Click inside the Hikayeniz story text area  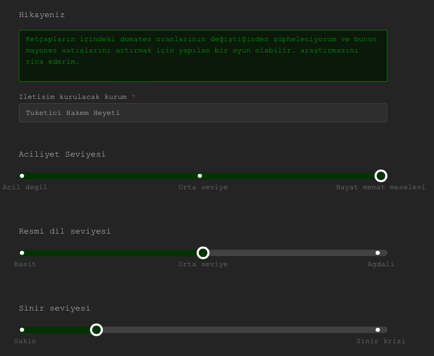coord(203,56)
